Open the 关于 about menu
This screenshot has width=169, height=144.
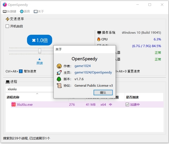[x=39, y=11]
